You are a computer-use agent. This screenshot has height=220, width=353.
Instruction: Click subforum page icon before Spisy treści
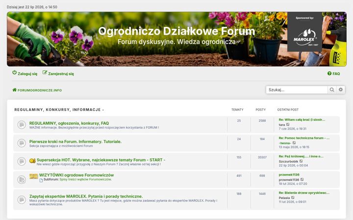pyautogui.click(x=41, y=180)
